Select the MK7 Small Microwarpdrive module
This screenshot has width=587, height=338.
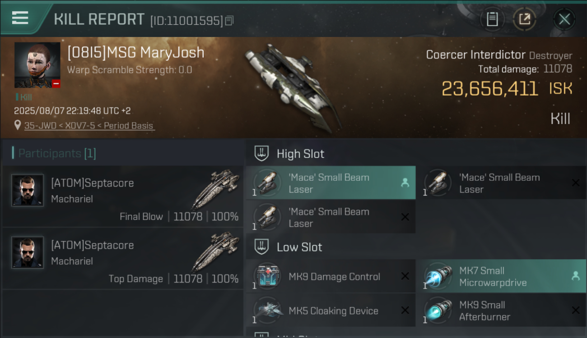point(501,276)
